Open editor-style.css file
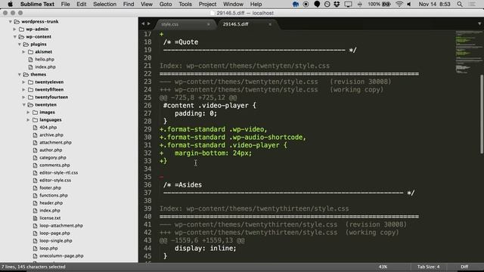The width and height of the screenshot is (484, 272). [55, 180]
